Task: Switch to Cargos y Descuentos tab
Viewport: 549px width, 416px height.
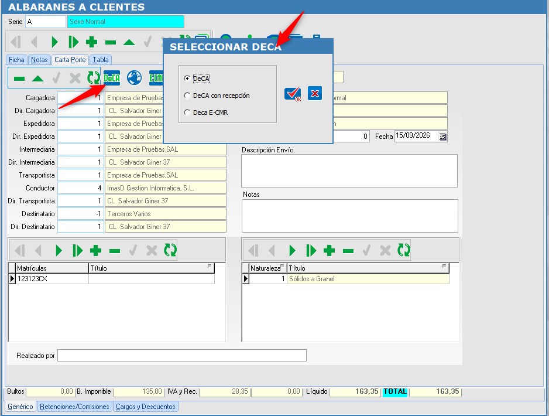Action: coord(145,407)
